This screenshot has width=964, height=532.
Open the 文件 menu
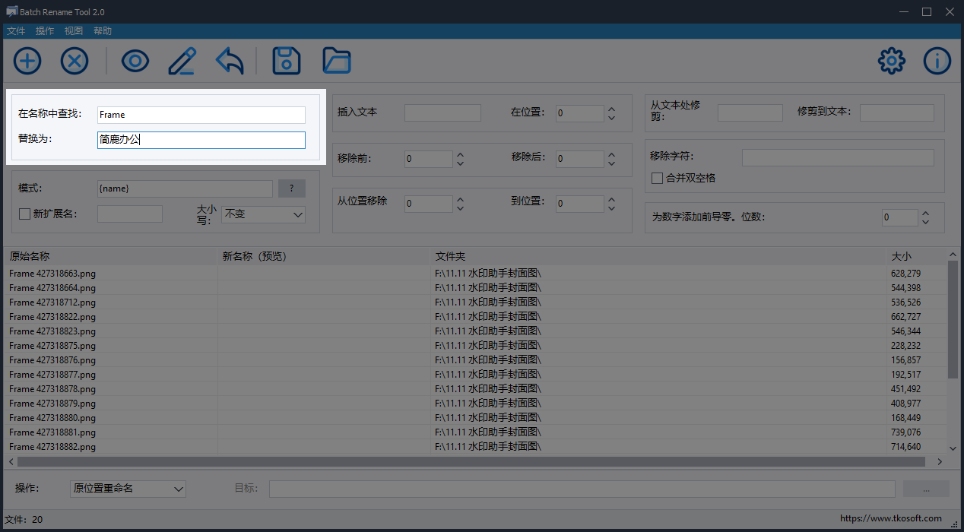(x=16, y=31)
